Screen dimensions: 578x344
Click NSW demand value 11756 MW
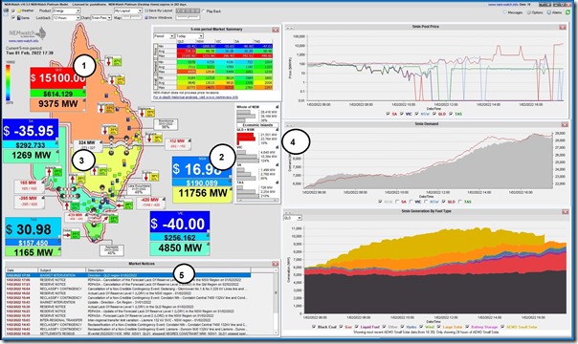point(202,193)
